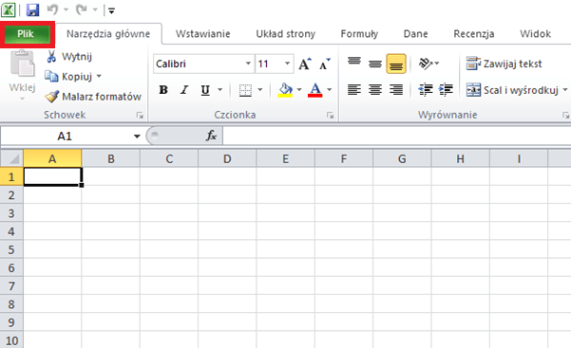571x348 pixels.
Task: Select column D header
Action: 227,159
